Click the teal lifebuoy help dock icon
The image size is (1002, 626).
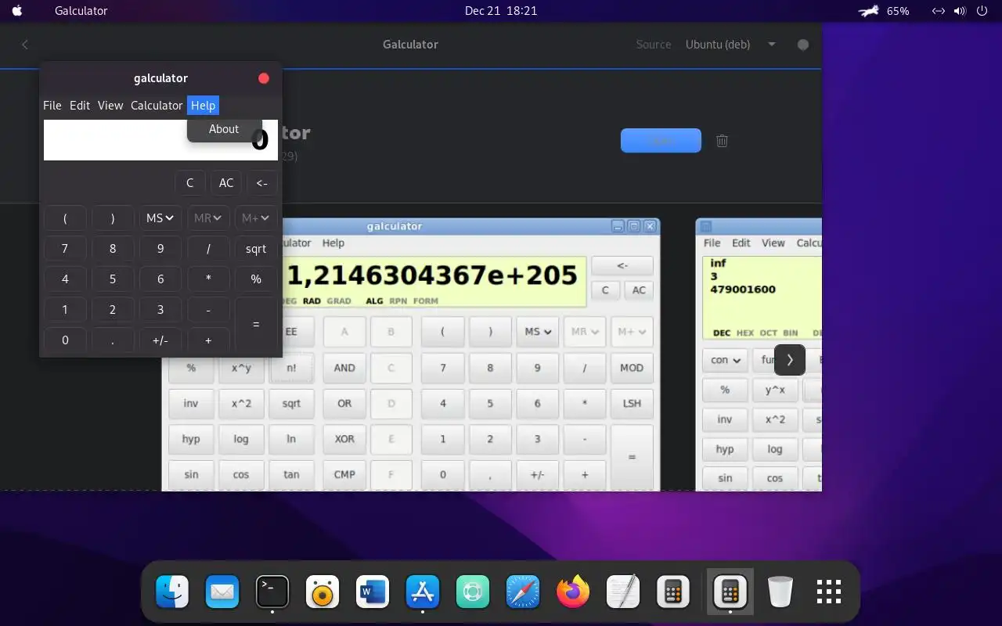point(473,592)
